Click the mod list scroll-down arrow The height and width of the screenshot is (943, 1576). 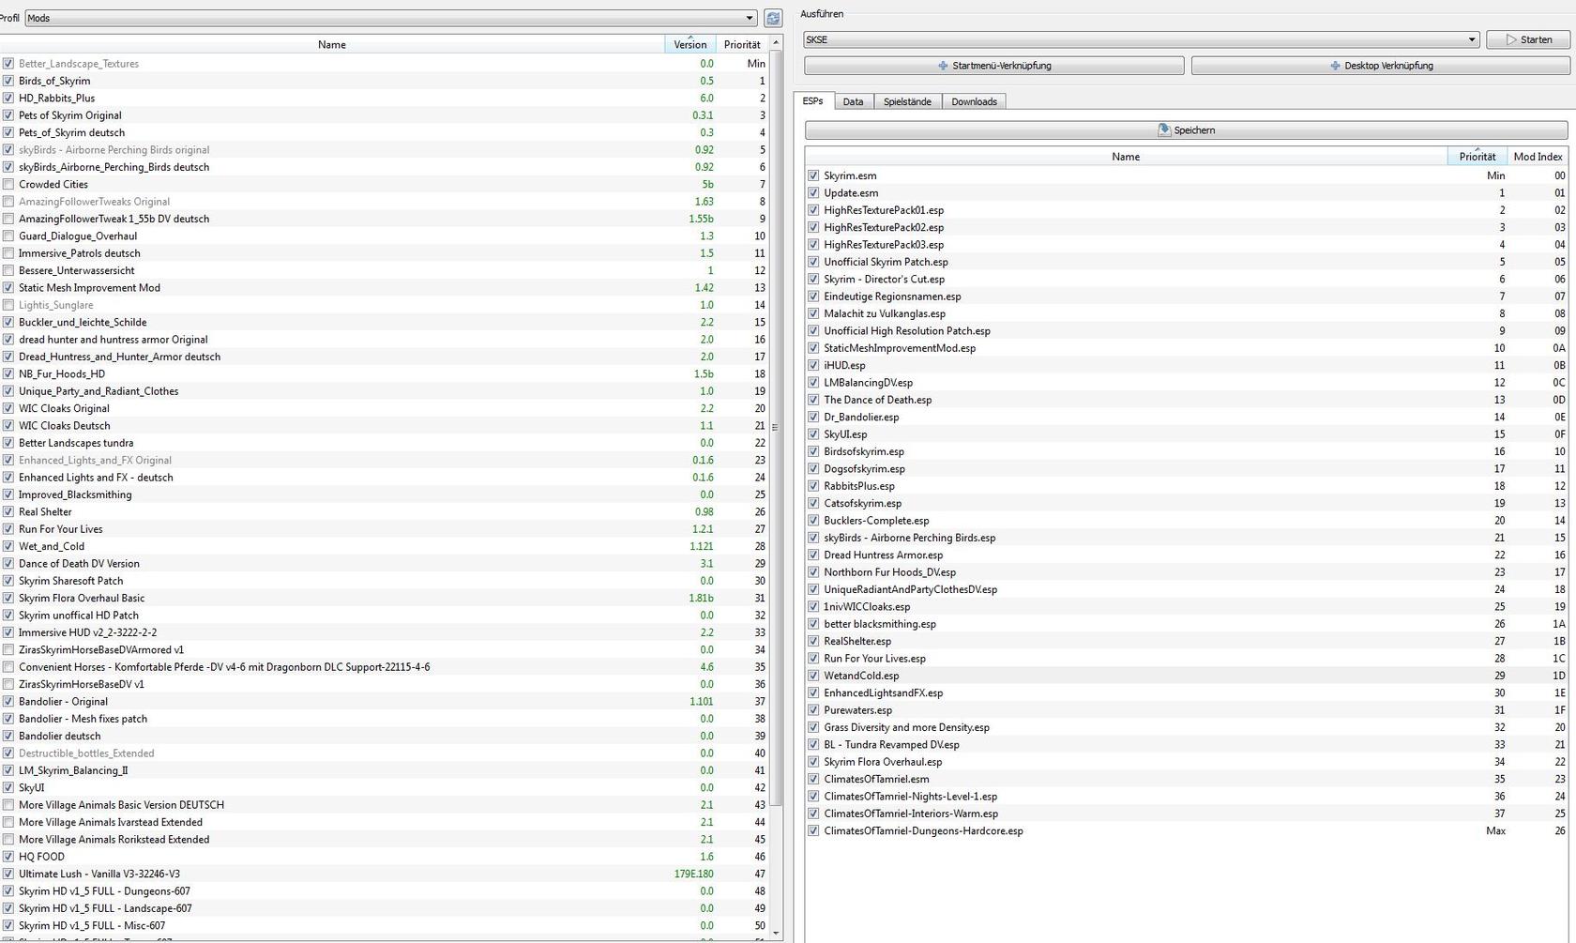coord(776,933)
